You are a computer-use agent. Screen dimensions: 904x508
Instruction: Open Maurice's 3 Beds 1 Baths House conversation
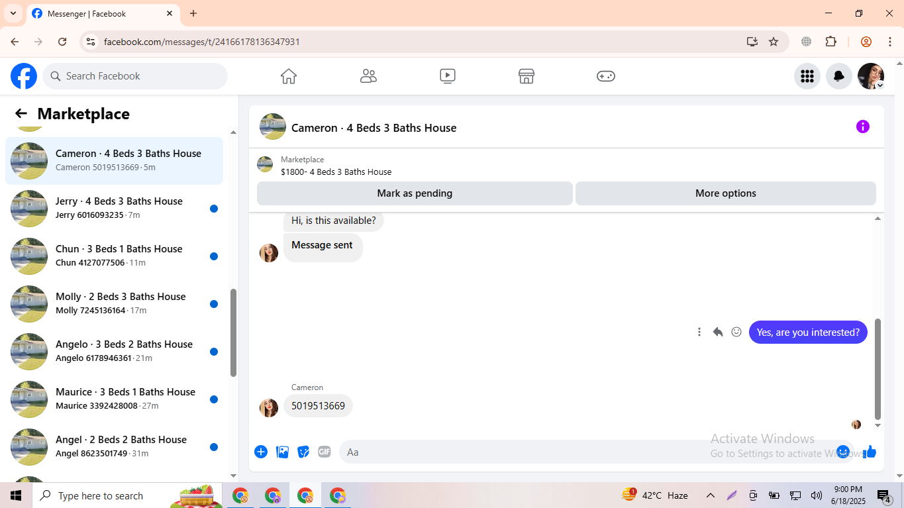click(114, 399)
